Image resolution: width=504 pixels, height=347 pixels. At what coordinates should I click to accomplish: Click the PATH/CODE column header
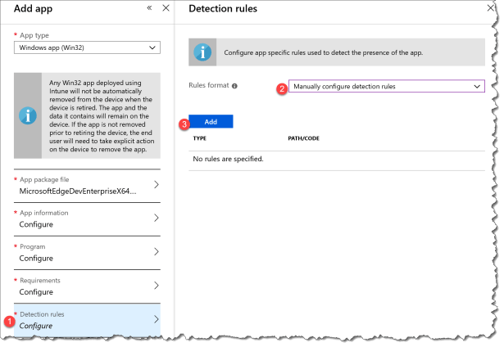click(303, 138)
